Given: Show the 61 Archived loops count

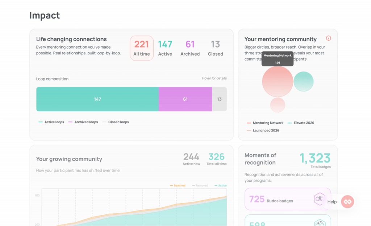Looking at the screenshot, I should pos(190,48).
